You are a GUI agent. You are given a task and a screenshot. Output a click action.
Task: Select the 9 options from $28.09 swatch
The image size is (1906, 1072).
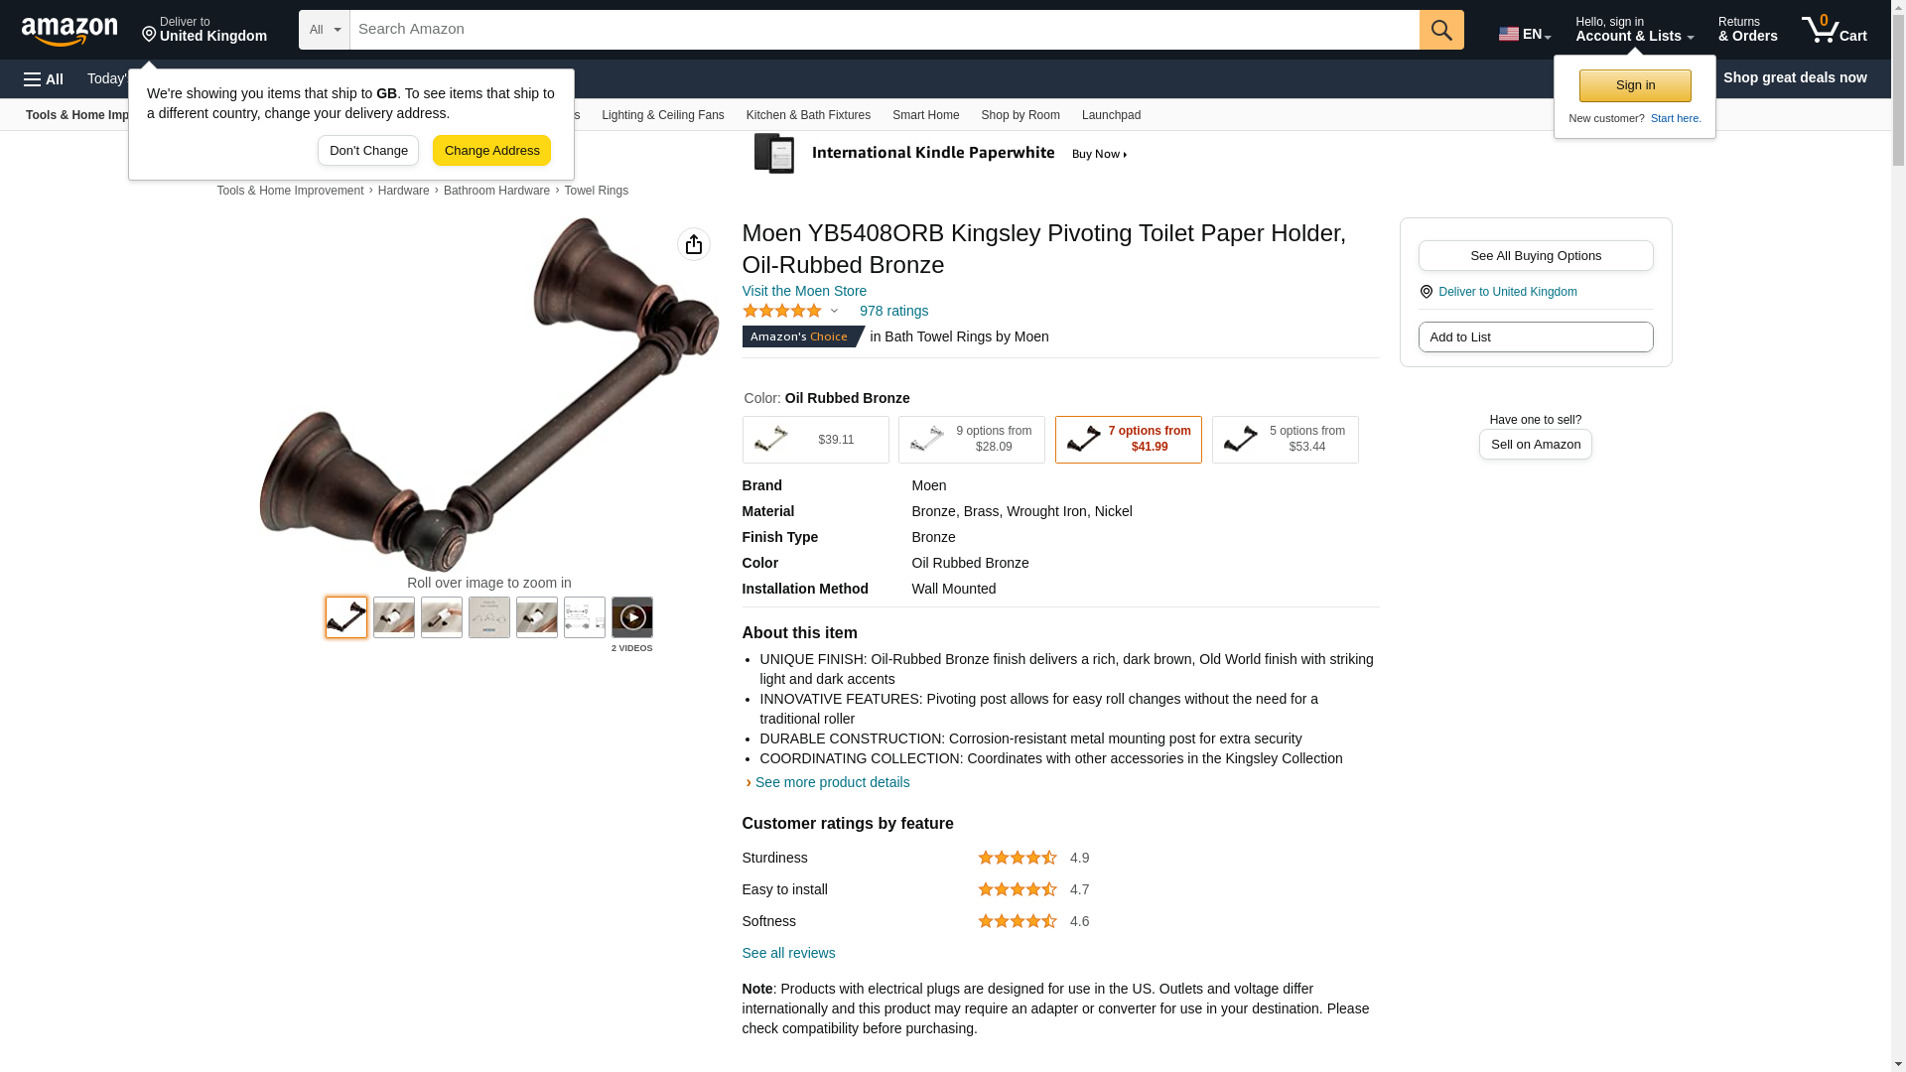pos(972,440)
